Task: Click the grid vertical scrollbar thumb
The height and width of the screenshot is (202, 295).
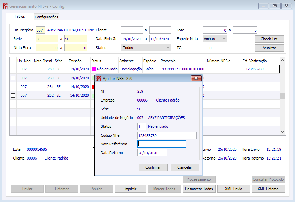Action: (x=282, y=96)
